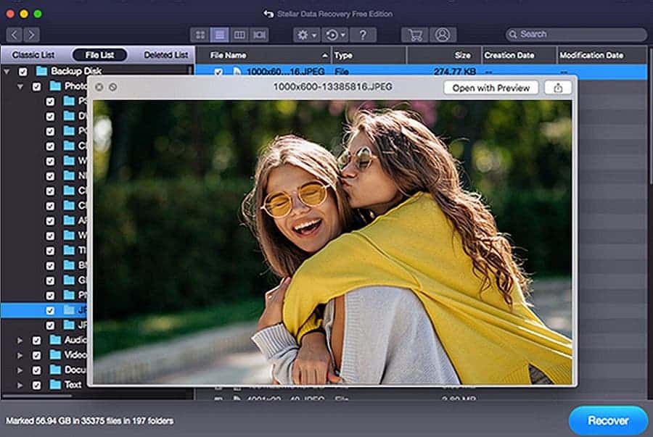Click the Video folder icon

click(55, 354)
